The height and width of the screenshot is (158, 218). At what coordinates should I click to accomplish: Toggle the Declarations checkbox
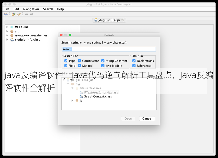134,61
